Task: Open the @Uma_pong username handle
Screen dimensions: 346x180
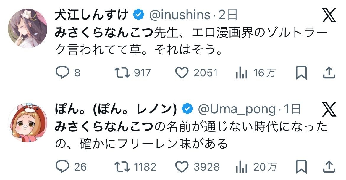Action: (236, 109)
